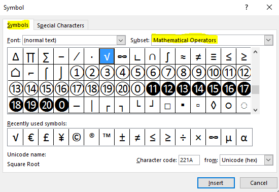Choose the not-equal sign in the top row
The height and width of the screenshot is (192, 279).
pos(198,57)
